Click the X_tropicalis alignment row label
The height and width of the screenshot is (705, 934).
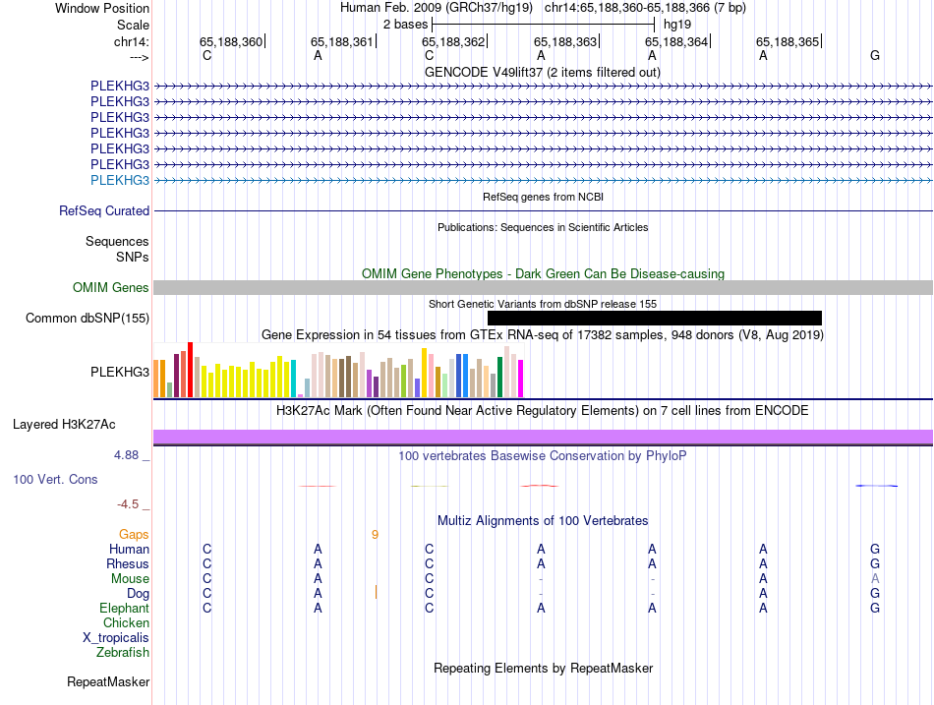[116, 638]
